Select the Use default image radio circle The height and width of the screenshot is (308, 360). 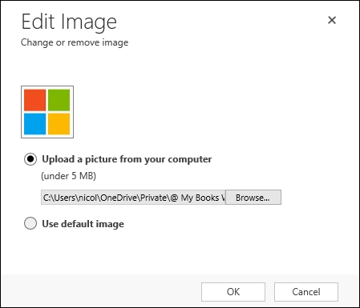(x=30, y=223)
